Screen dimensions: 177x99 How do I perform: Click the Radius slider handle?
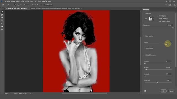point(166,44)
